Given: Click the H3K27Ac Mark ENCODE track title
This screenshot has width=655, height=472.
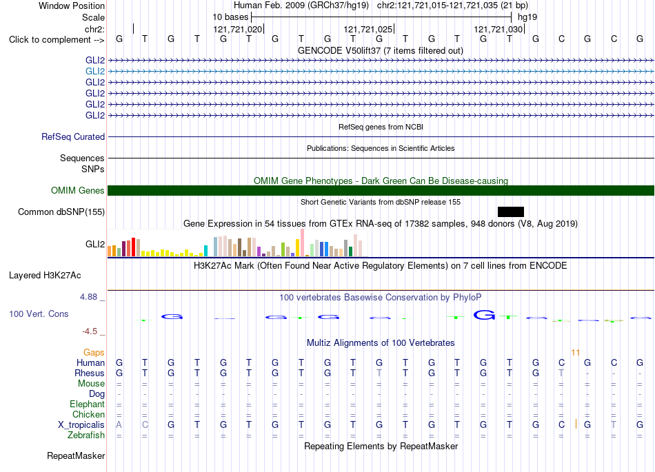Looking at the screenshot, I should tap(380, 266).
